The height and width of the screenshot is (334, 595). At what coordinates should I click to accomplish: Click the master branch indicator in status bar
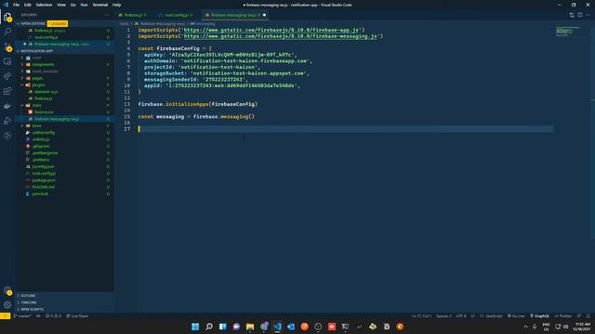click(22, 315)
